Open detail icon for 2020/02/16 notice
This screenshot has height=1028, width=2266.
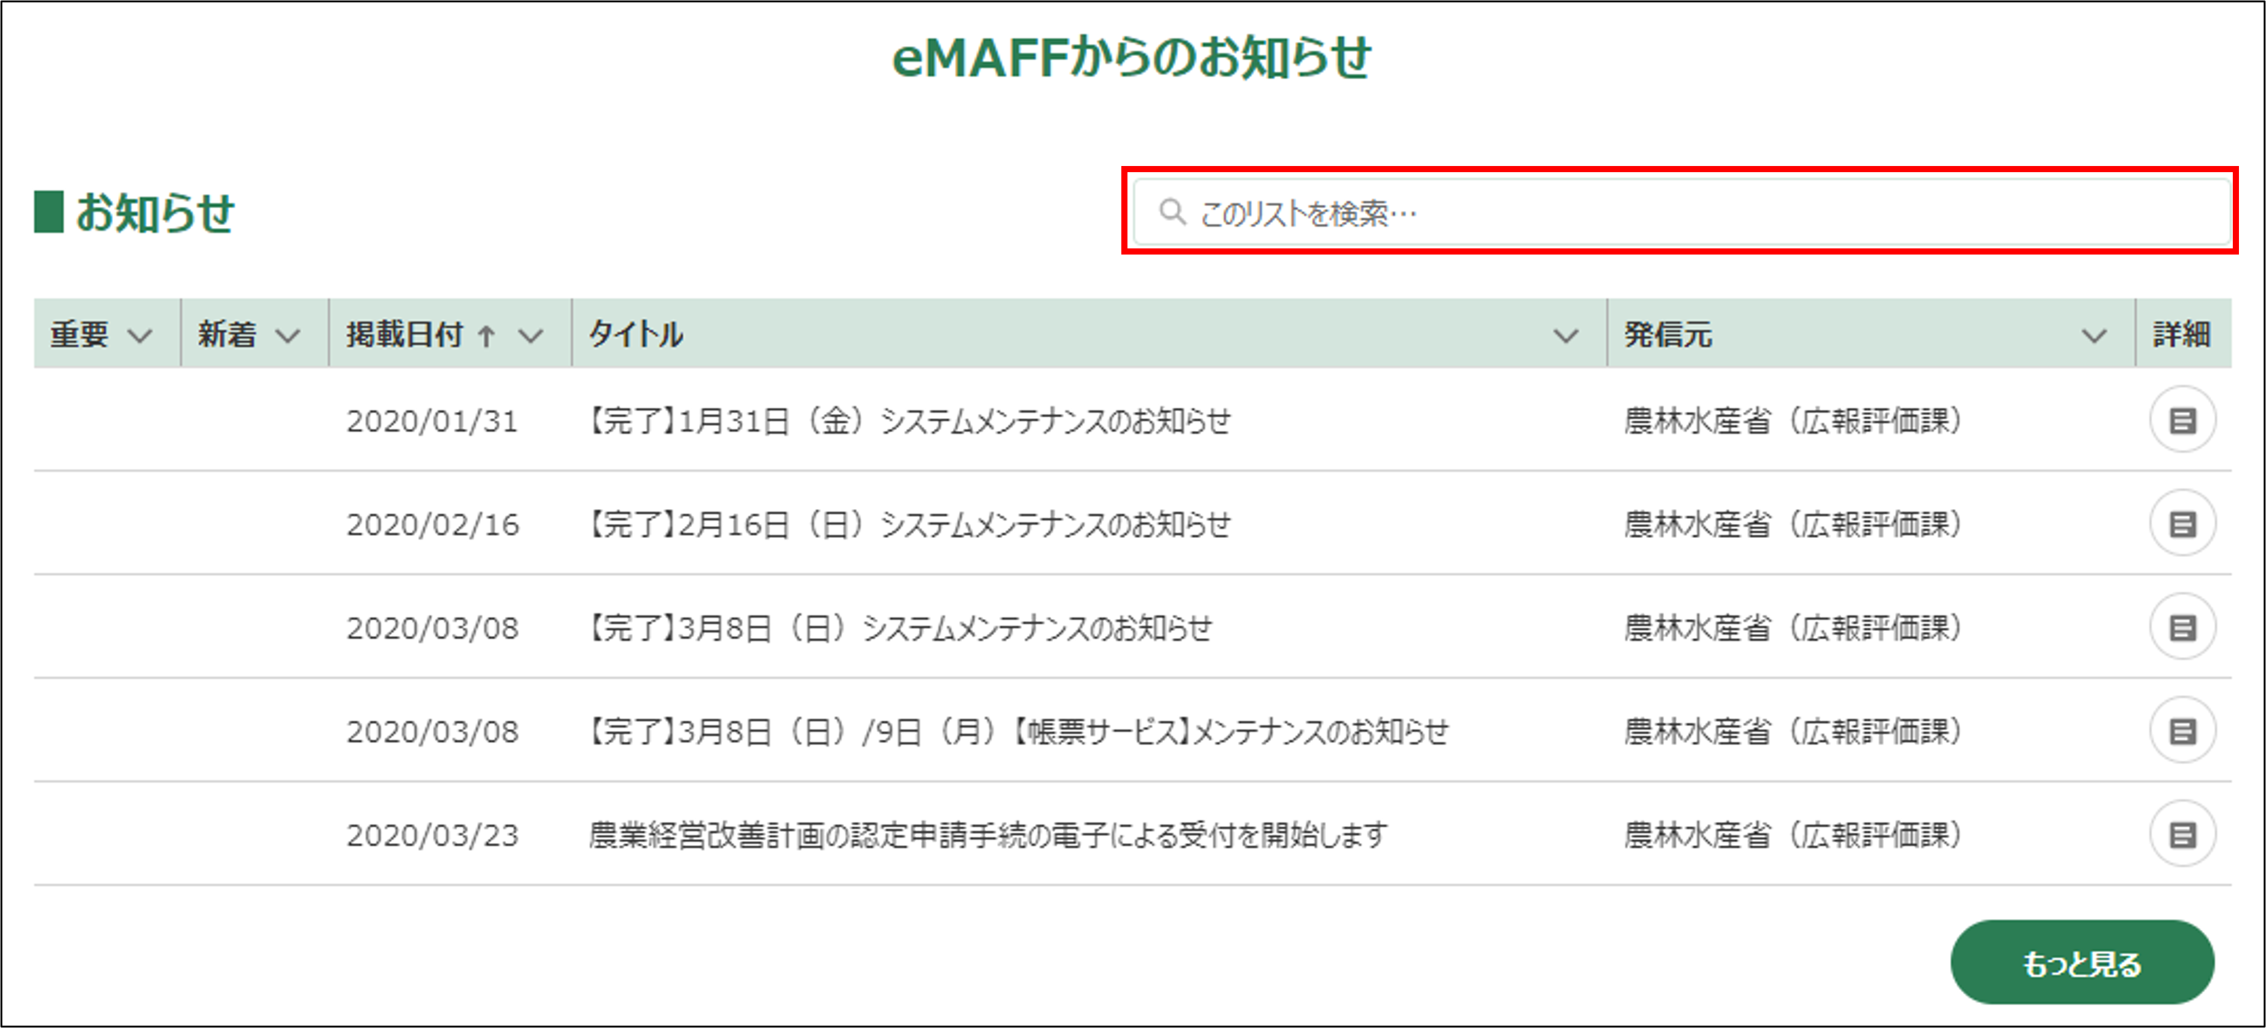tap(2182, 524)
